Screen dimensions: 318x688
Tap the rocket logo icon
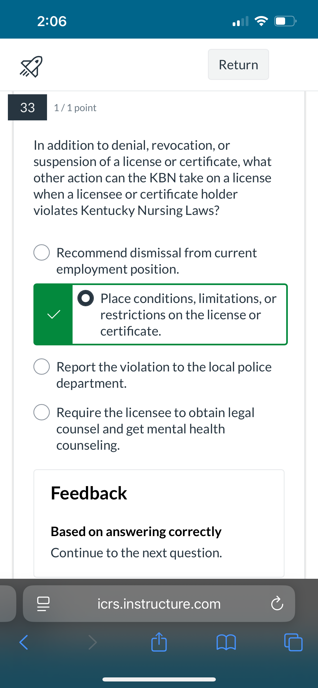pyautogui.click(x=31, y=67)
